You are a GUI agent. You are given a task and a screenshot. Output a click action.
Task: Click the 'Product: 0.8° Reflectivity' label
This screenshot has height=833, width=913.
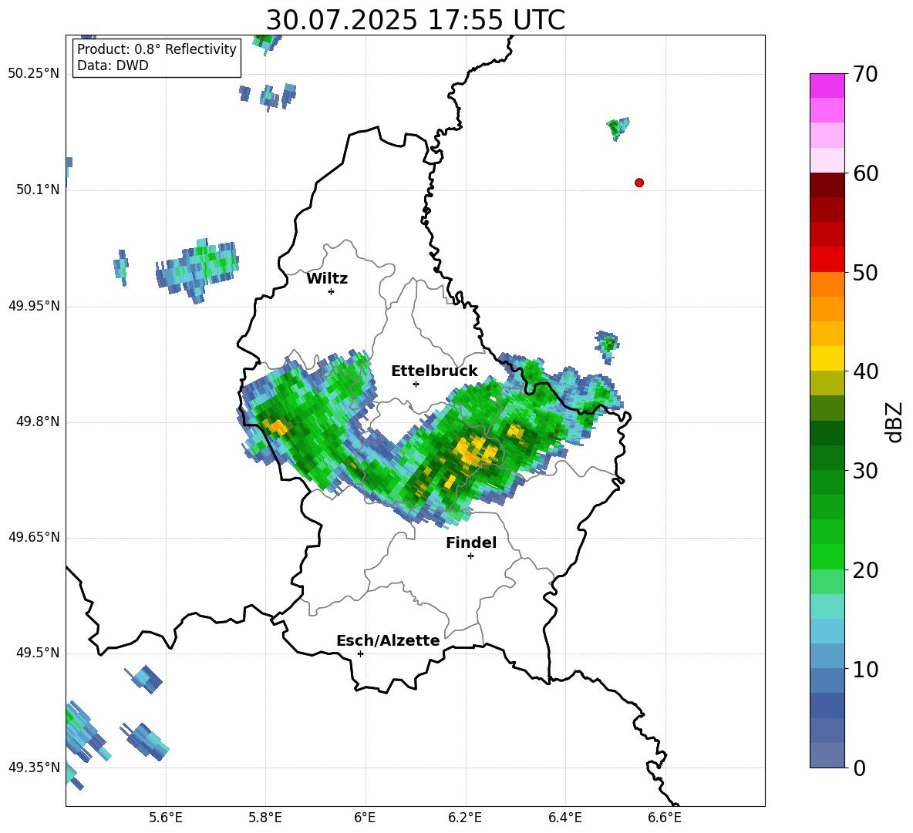tap(157, 49)
